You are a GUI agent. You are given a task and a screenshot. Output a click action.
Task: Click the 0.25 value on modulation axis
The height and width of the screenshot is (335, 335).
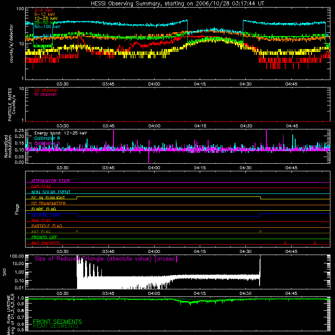(x=19, y=130)
